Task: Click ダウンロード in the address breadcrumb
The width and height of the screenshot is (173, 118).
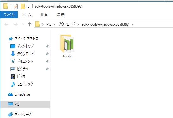Action: click(66, 24)
